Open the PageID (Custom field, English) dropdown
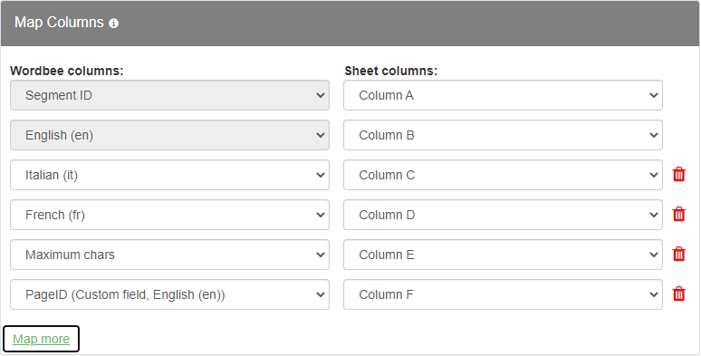 point(170,294)
